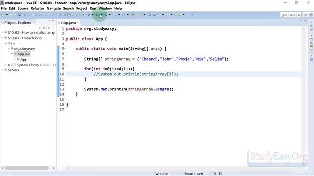Open the New file dropdown arrow

pyautogui.click(x=7, y=15)
